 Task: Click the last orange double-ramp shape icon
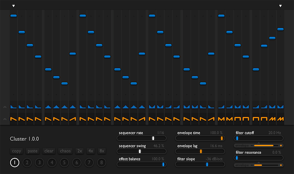(280, 119)
